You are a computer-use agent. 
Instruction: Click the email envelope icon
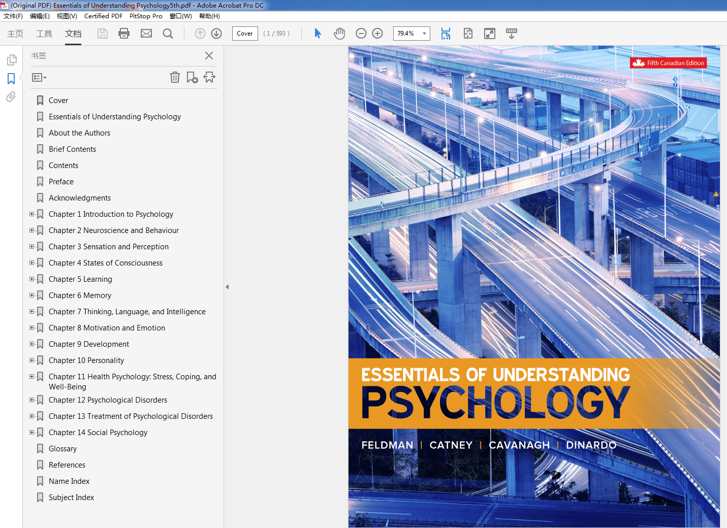(146, 34)
